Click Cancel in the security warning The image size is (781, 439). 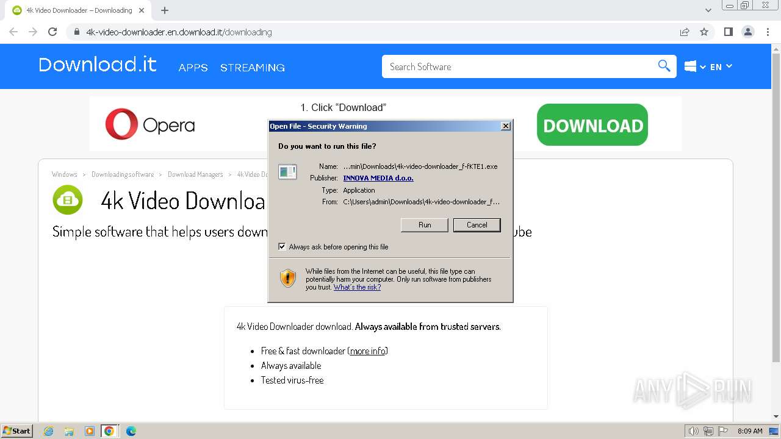pyautogui.click(x=477, y=225)
